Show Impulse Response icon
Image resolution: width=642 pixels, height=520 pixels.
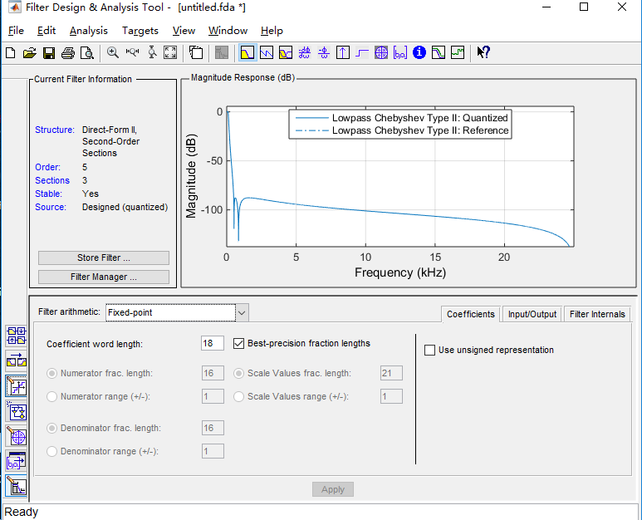point(343,52)
